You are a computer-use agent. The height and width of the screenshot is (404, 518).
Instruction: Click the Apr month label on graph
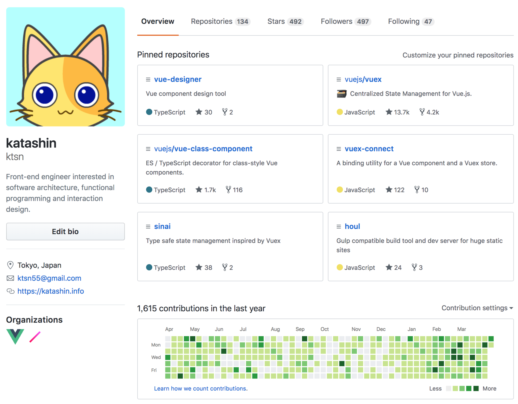pyautogui.click(x=169, y=329)
